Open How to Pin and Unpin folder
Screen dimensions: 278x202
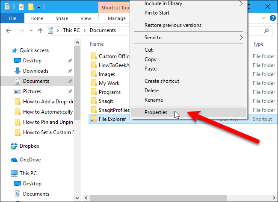[48, 122]
